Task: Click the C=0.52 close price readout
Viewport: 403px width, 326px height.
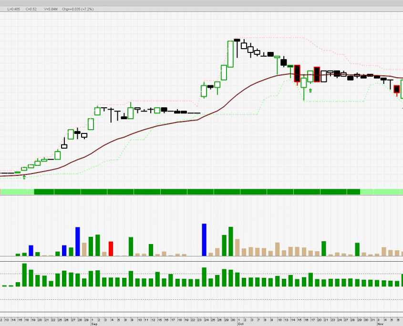Action: coord(31,9)
